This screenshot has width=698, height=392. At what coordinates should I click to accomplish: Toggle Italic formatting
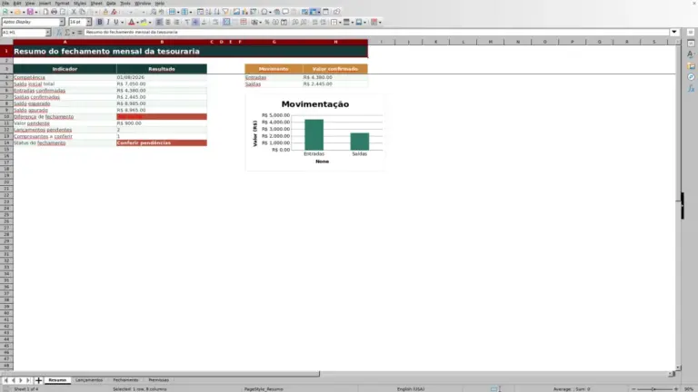point(108,22)
